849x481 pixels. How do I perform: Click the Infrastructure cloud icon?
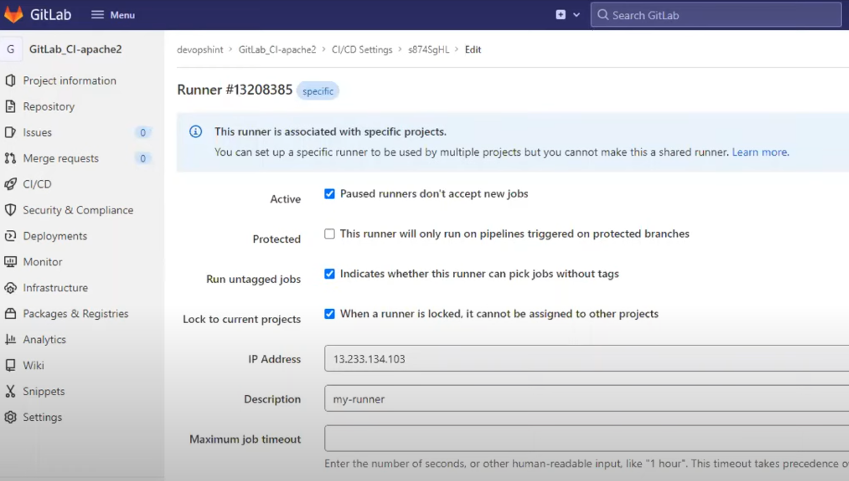10,287
